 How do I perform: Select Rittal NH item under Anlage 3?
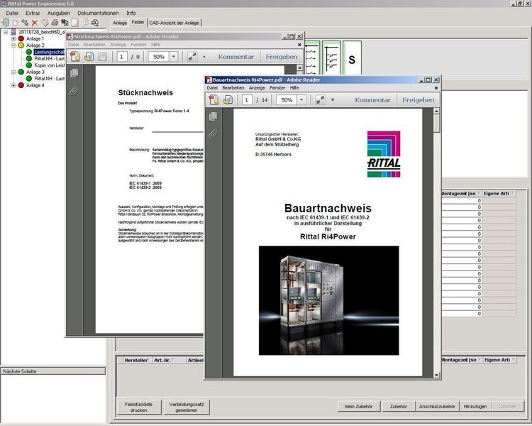pos(49,79)
